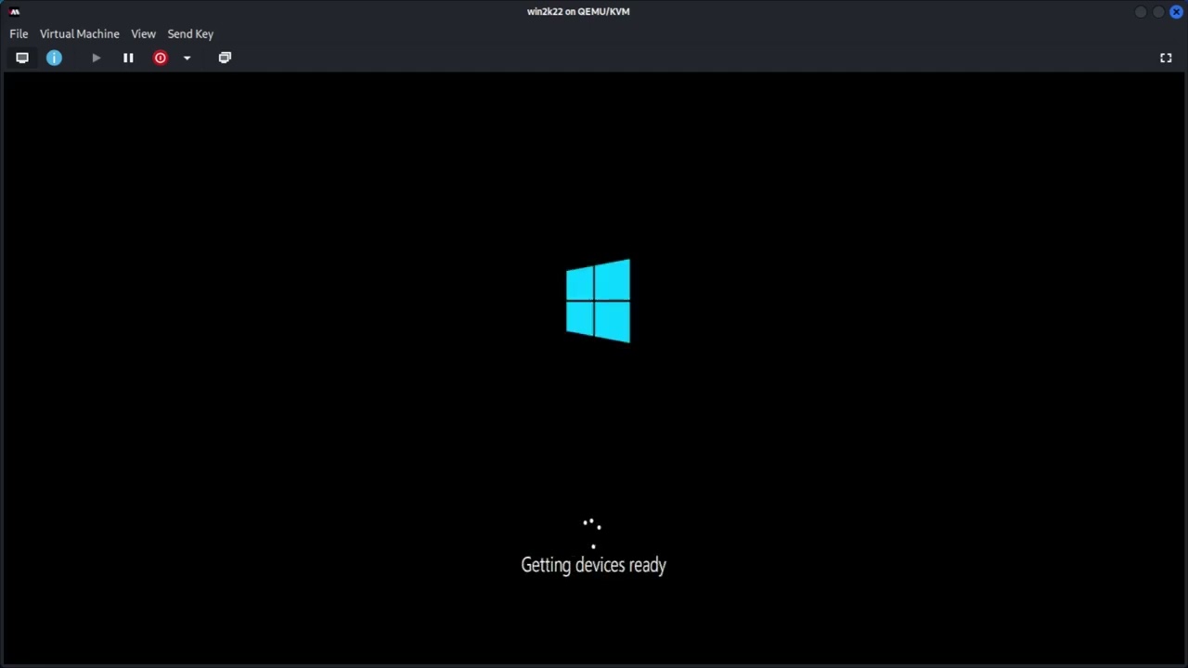This screenshot has height=668, width=1188.
Task: Pause the virtual machine
Action: point(128,58)
